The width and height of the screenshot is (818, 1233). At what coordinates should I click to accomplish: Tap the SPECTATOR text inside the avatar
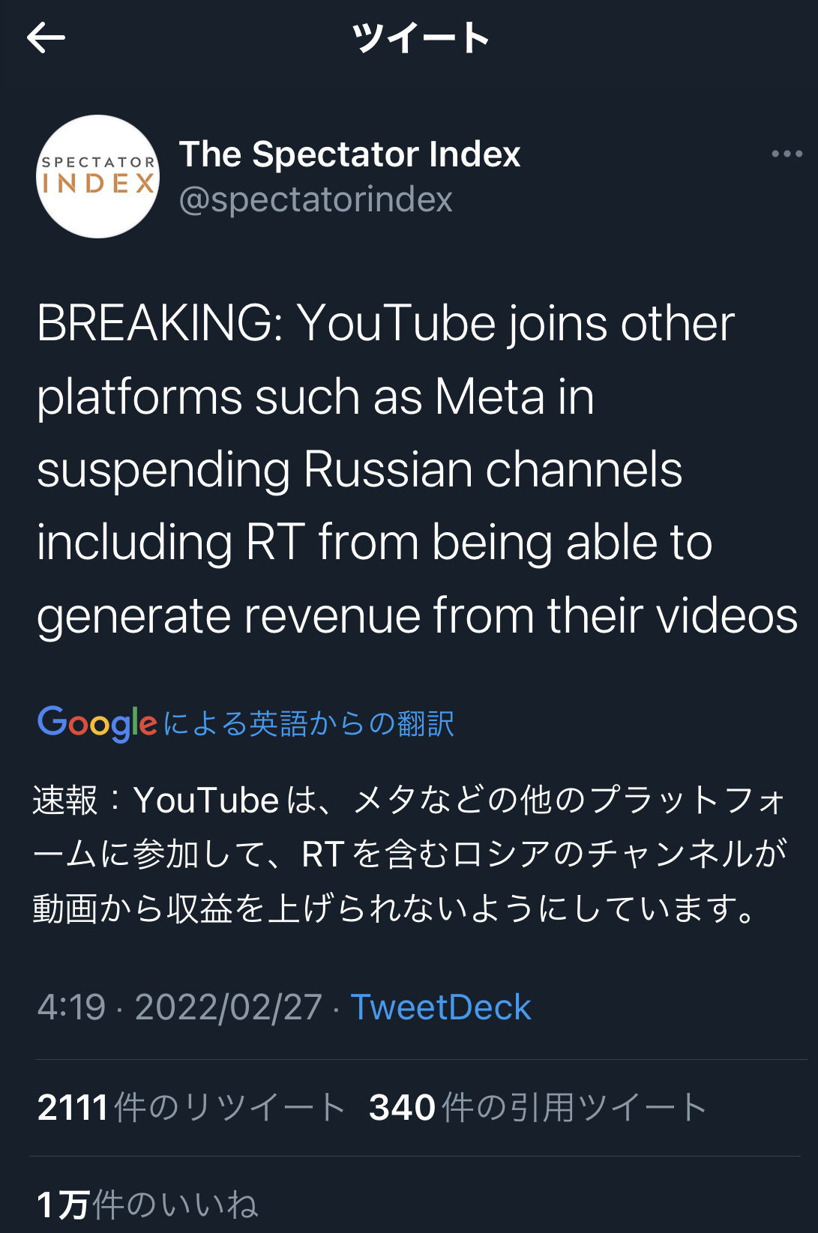click(x=98, y=162)
